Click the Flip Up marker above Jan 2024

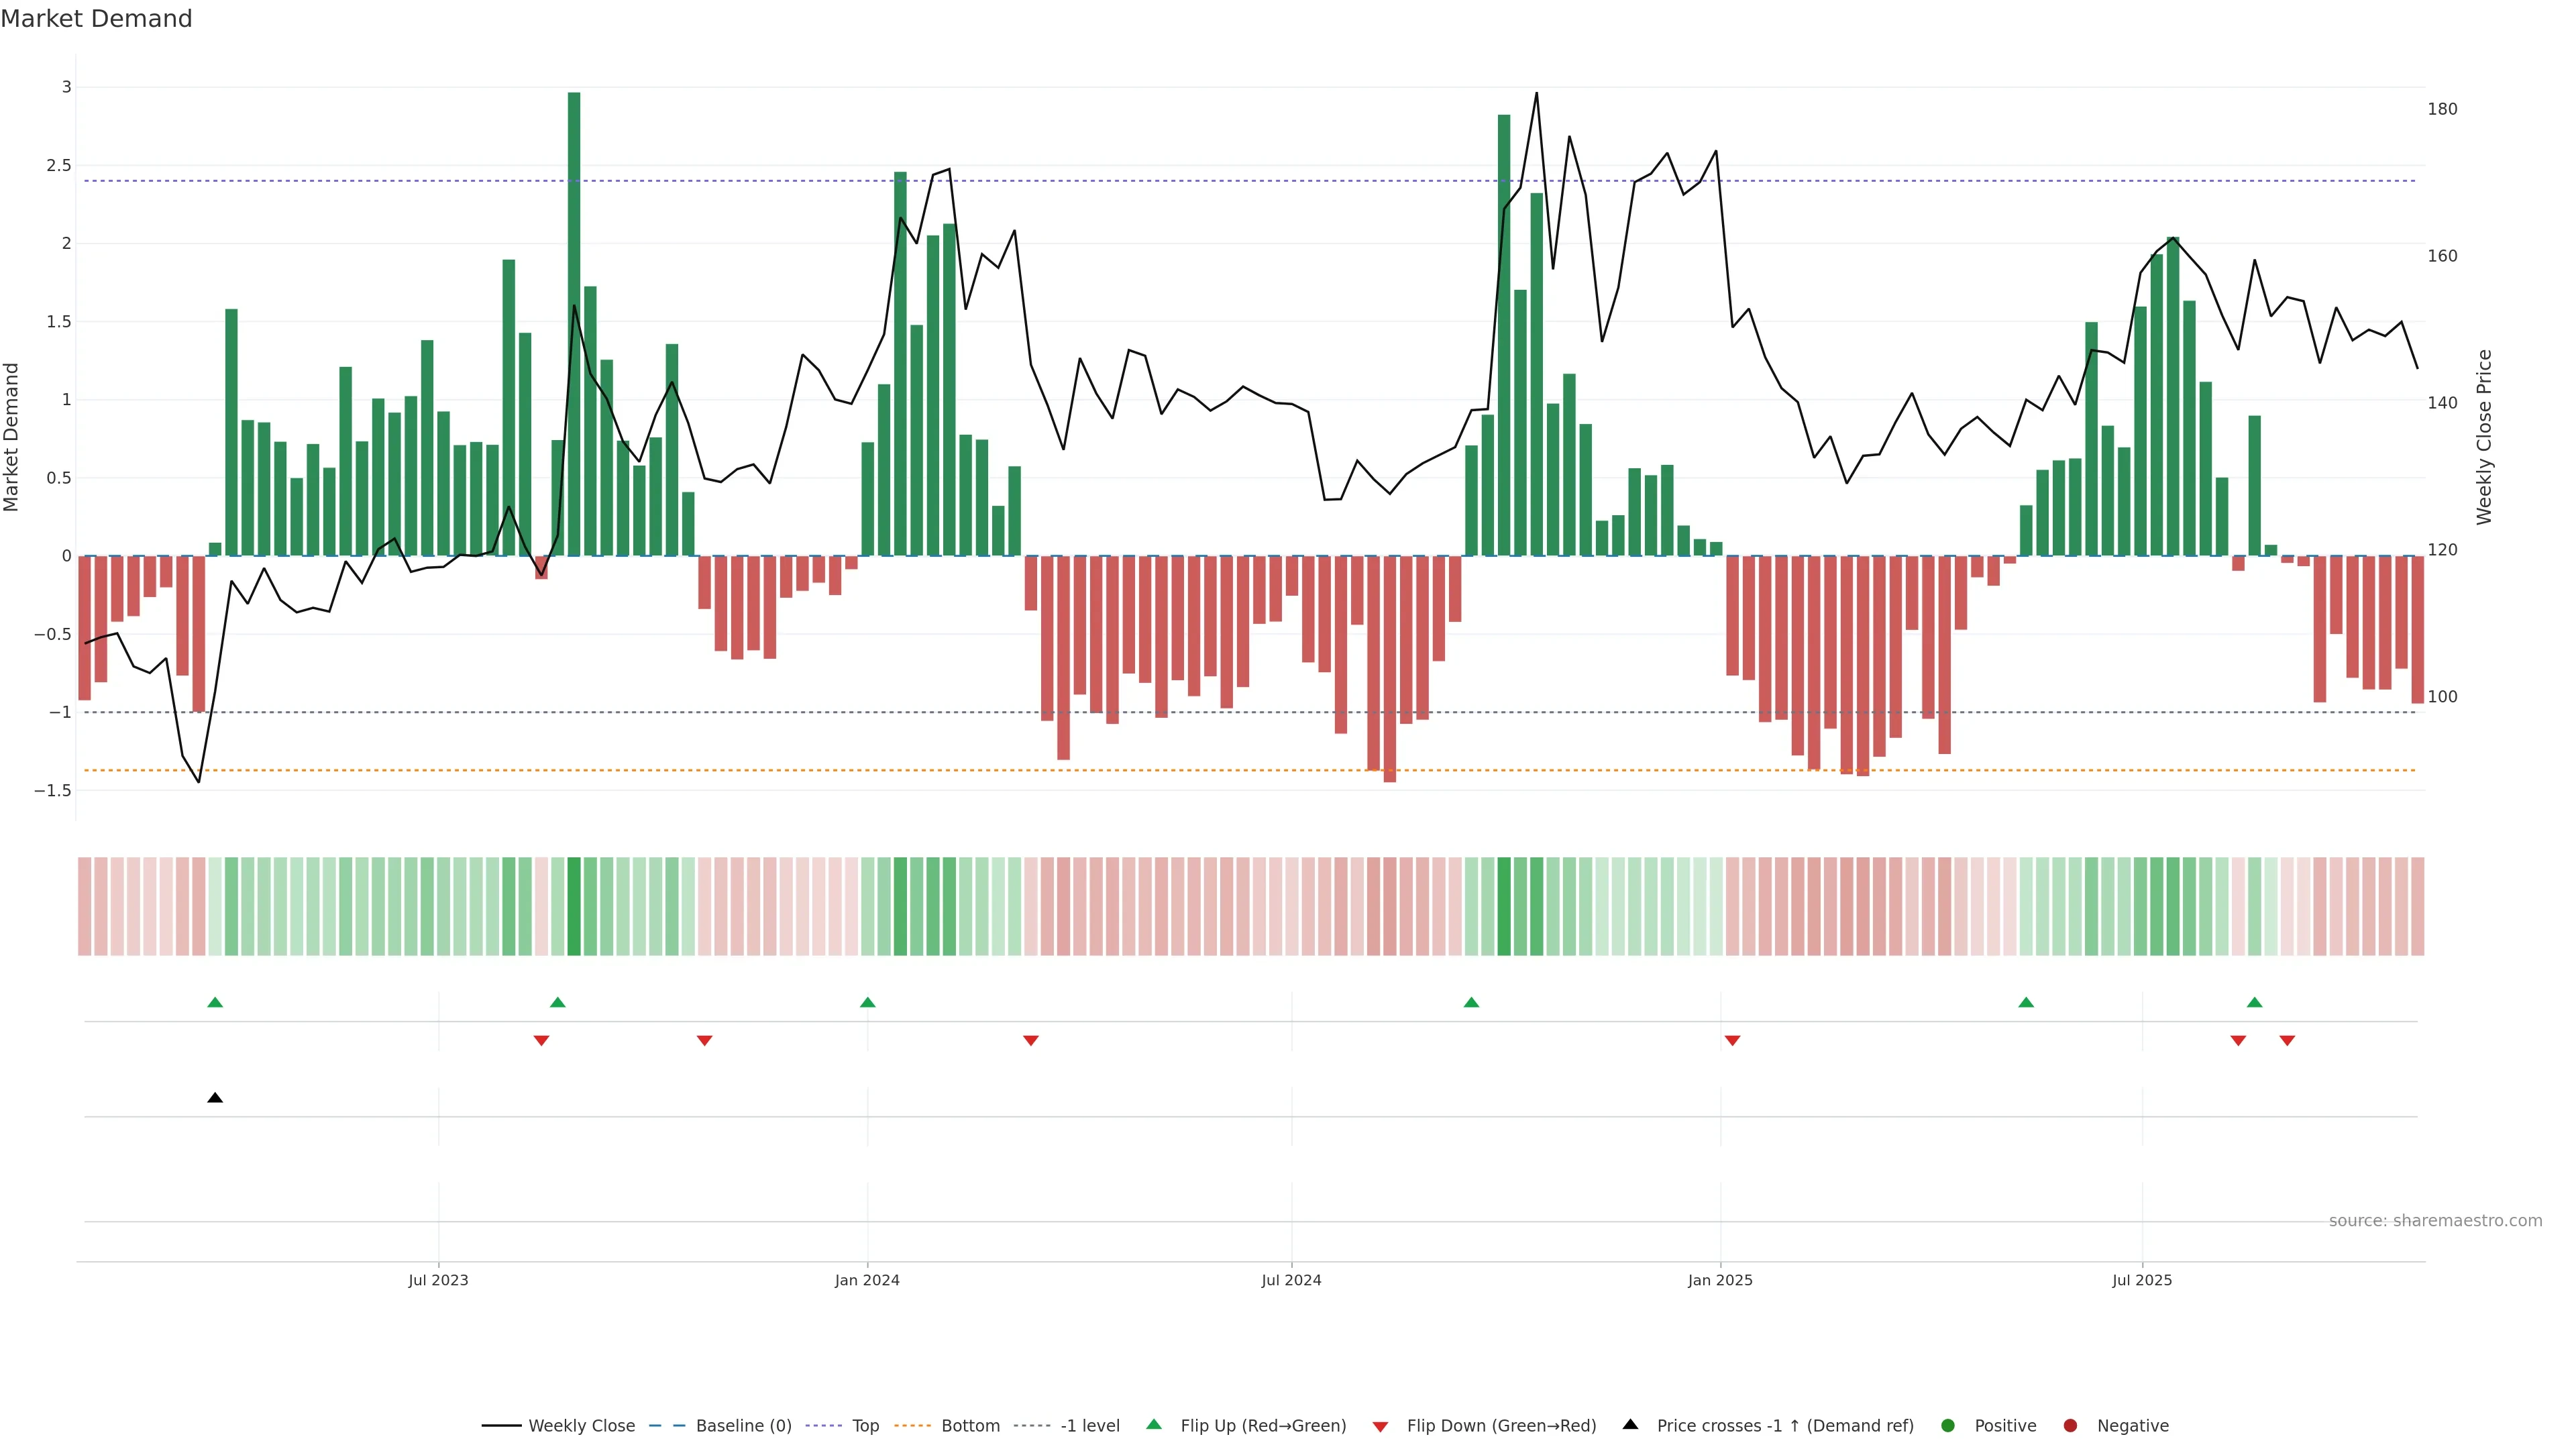point(868,1002)
